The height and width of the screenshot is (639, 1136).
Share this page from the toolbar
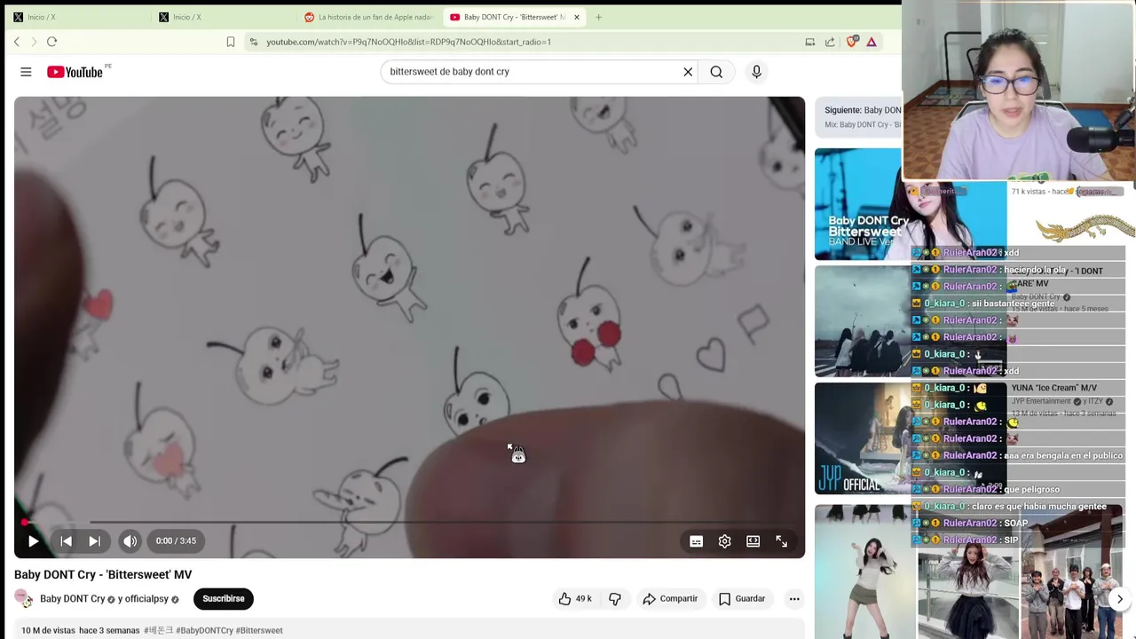click(830, 42)
